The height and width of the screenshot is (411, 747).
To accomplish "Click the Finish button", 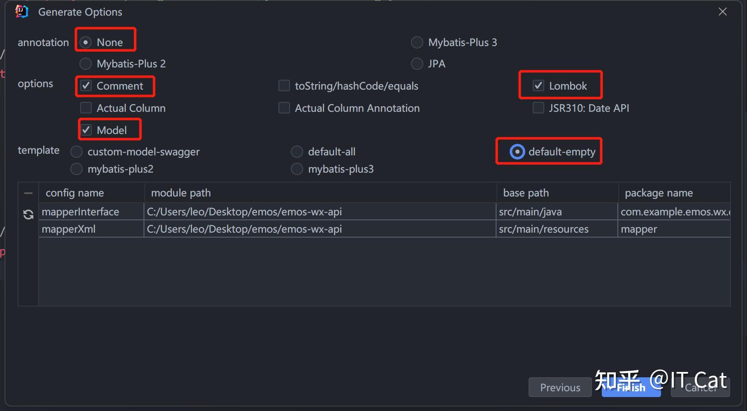I will pyautogui.click(x=631, y=387).
